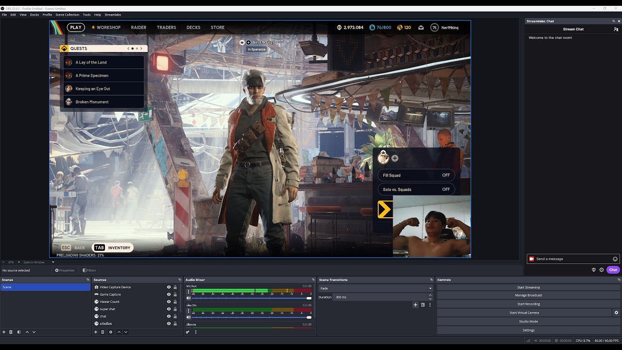The image size is (622, 350).
Task: Remove selected source with trash icon
Action: 103,332
